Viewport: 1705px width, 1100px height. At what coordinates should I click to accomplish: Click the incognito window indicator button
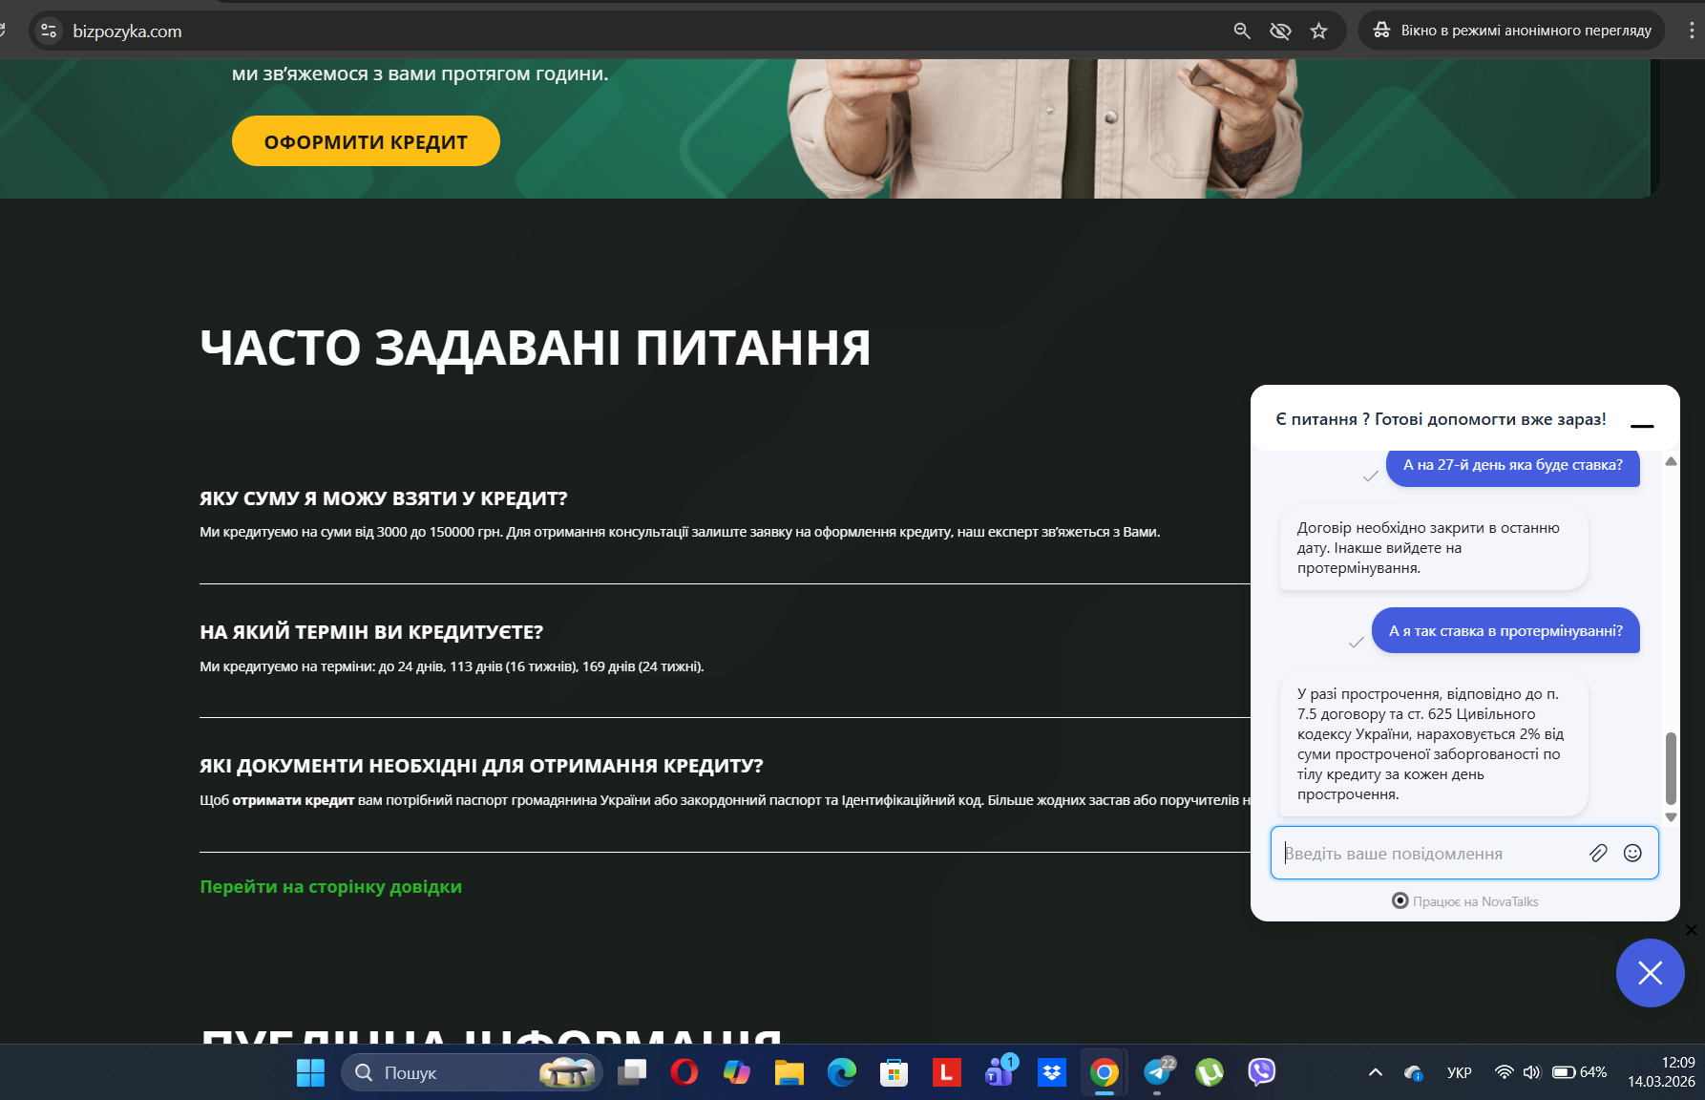pyautogui.click(x=1512, y=31)
